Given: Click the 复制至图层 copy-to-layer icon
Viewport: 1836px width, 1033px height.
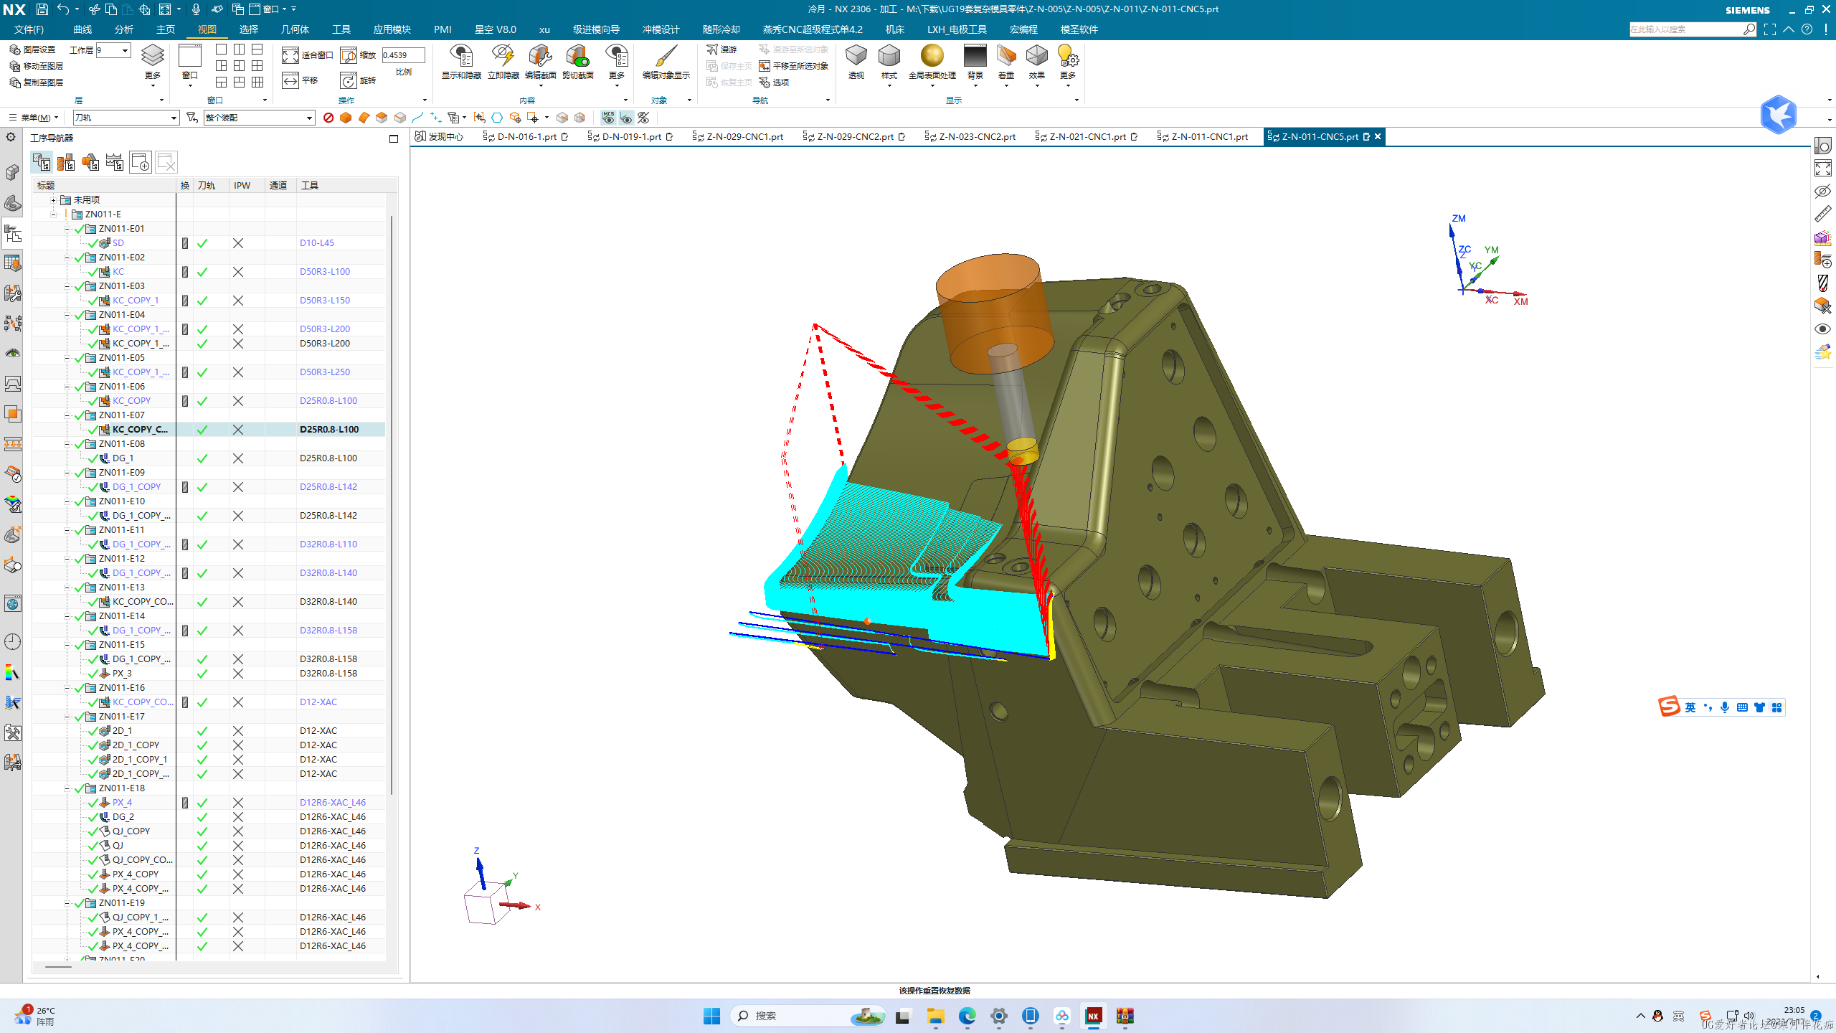Looking at the screenshot, I should coord(14,82).
